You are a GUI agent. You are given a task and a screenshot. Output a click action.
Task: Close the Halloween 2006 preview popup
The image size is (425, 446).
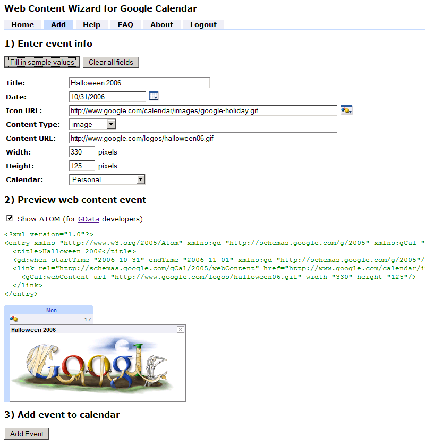pyautogui.click(x=181, y=329)
